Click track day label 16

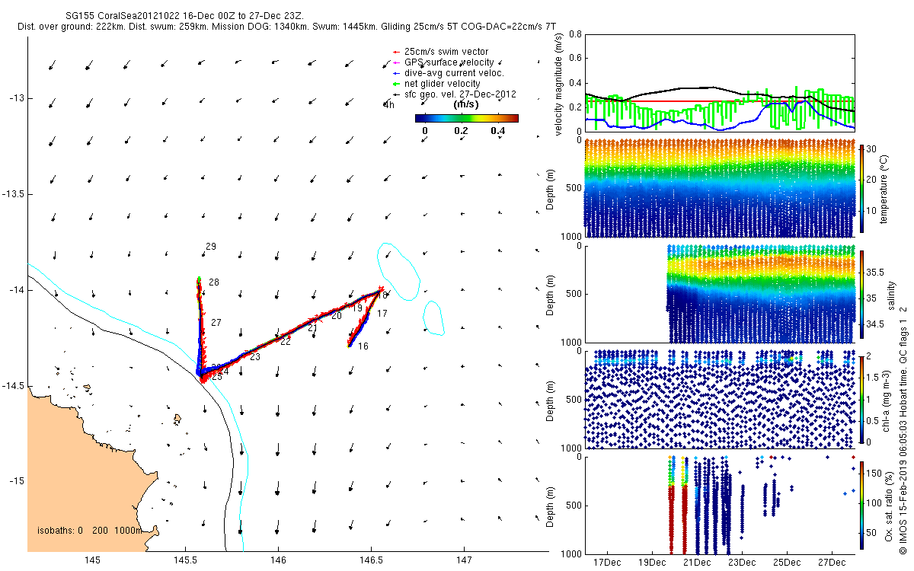[x=363, y=346]
